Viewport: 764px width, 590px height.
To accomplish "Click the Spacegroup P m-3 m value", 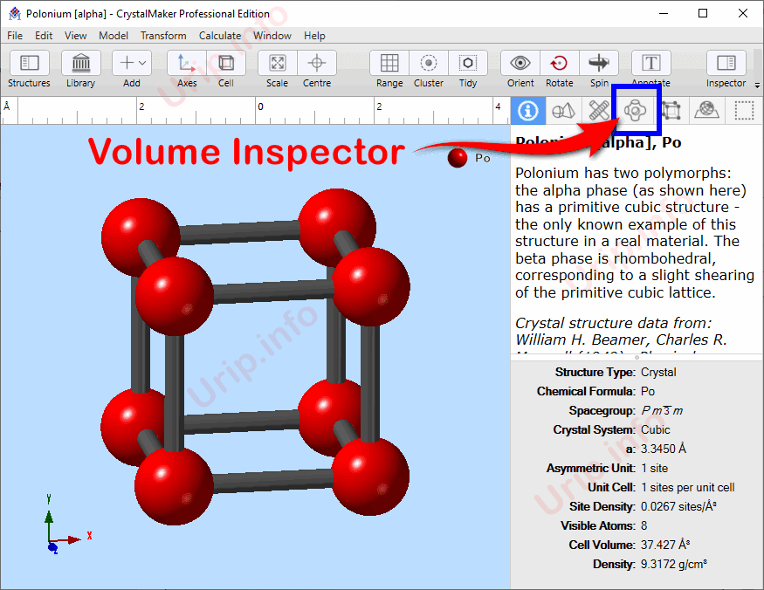I will (x=662, y=411).
